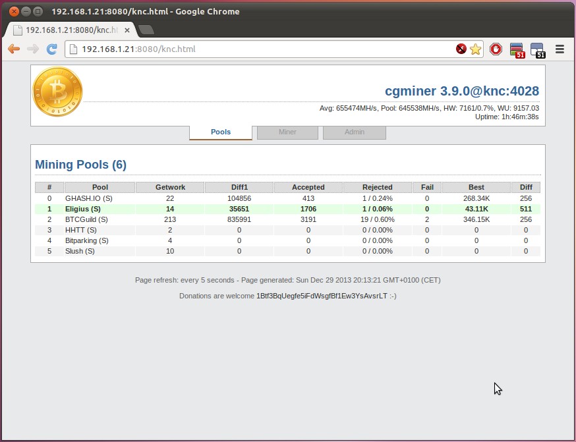This screenshot has height=442, width=576.
Task: Close the Chrome window
Action: pyautogui.click(x=14, y=11)
